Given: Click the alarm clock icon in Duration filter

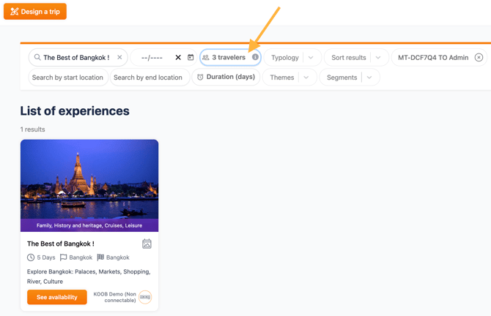Looking at the screenshot, I should click(x=200, y=77).
